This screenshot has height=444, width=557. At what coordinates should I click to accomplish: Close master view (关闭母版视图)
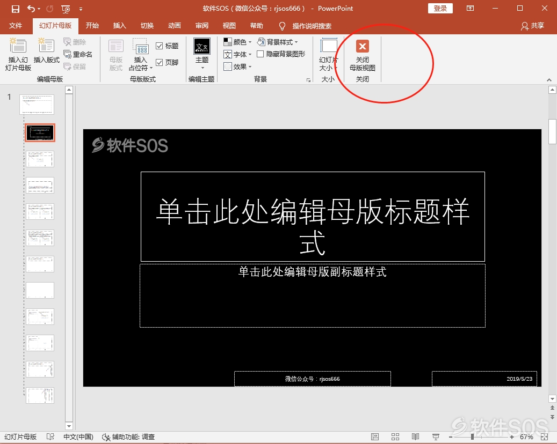click(x=363, y=55)
